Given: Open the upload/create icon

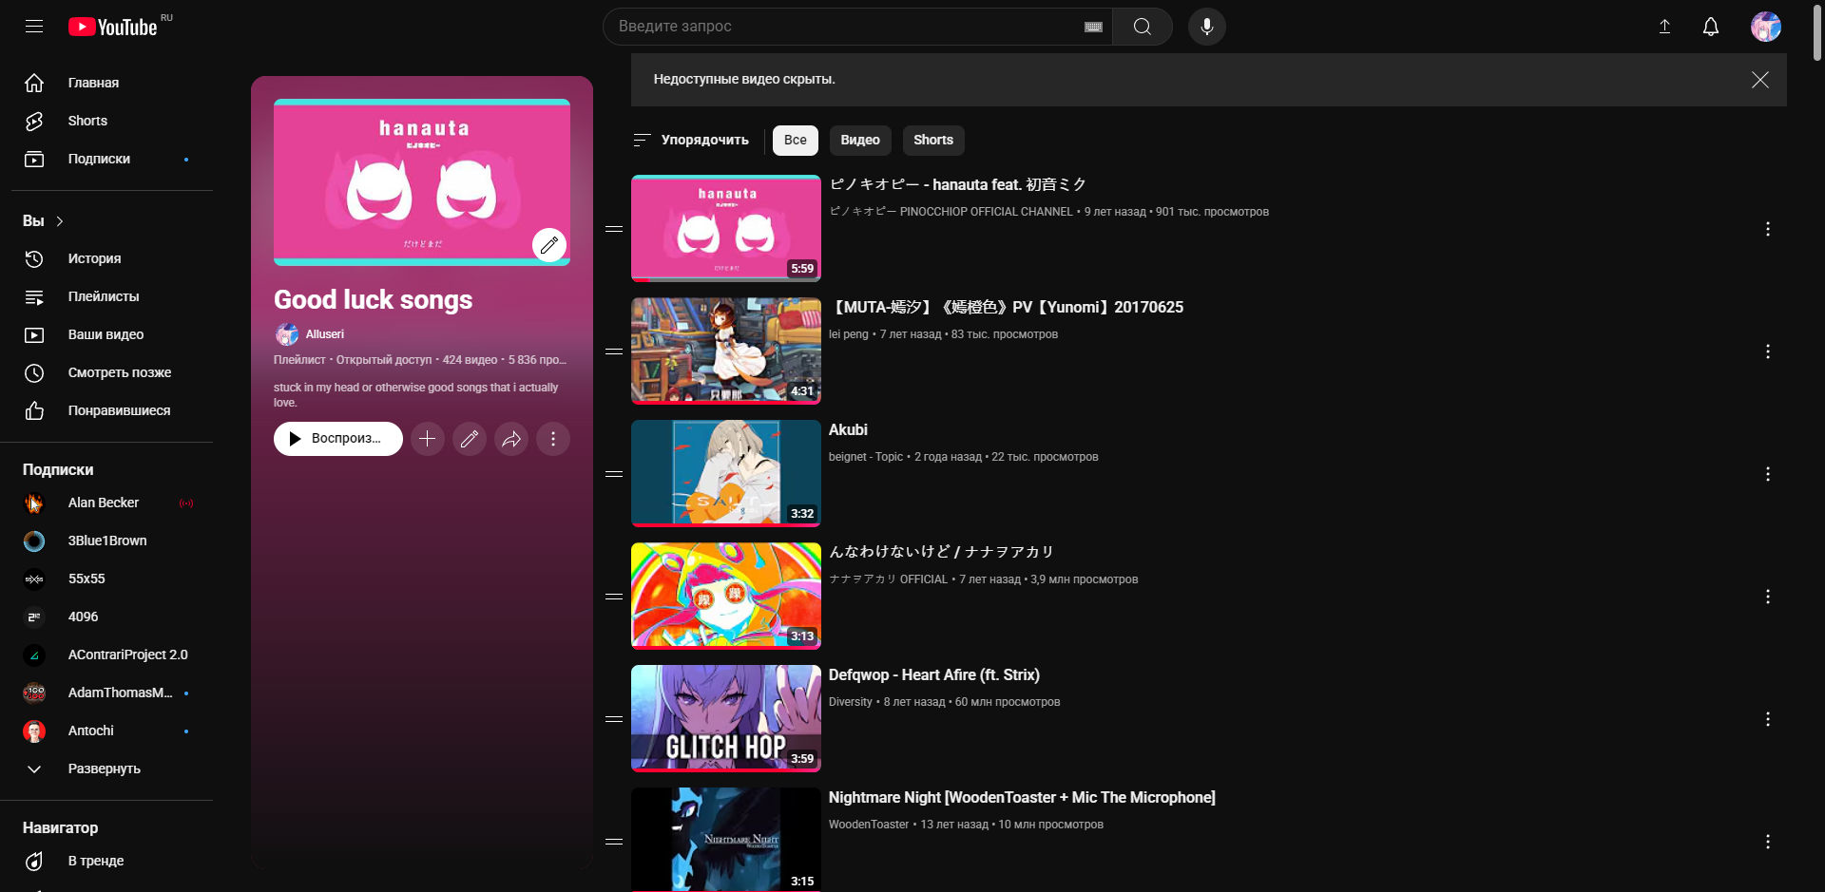Looking at the screenshot, I should [1664, 27].
